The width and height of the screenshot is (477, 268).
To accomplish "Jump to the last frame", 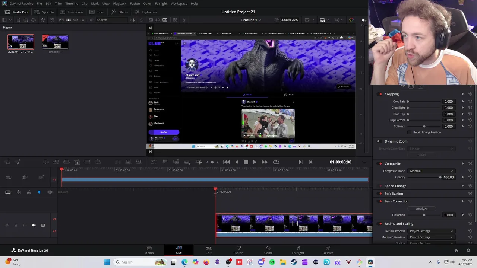I will (x=265, y=162).
